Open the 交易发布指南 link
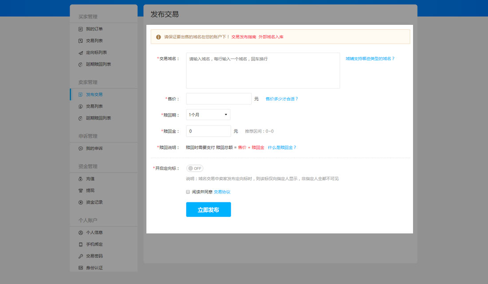This screenshot has height=284, width=488. (x=244, y=37)
